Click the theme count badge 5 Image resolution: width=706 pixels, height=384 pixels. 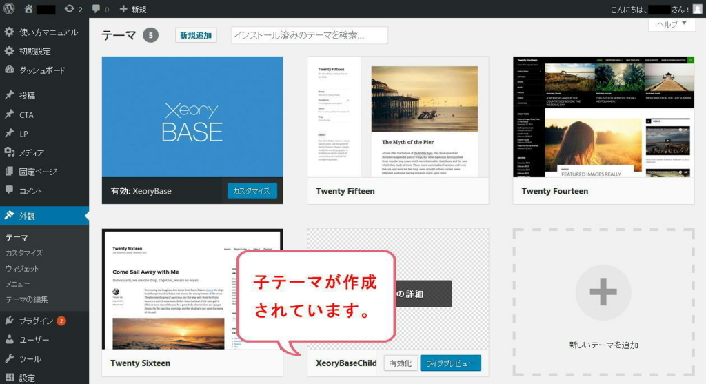151,35
